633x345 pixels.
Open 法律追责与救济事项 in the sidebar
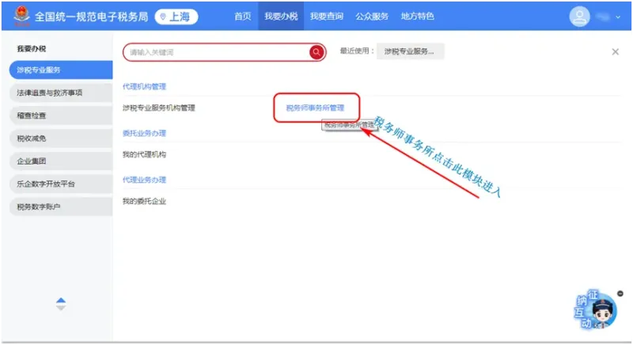[61, 93]
